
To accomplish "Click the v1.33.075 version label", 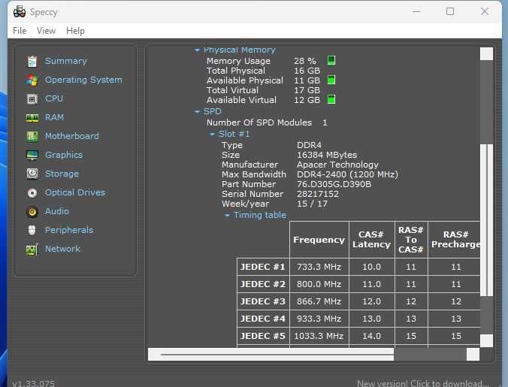I will point(33,384).
